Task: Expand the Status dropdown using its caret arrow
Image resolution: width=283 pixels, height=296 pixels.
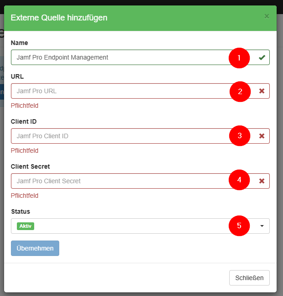Action: pyautogui.click(x=262, y=226)
